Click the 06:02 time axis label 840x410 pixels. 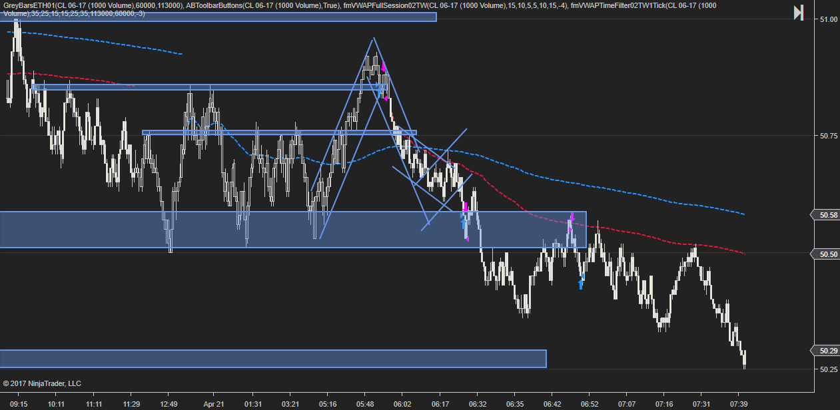pyautogui.click(x=402, y=404)
